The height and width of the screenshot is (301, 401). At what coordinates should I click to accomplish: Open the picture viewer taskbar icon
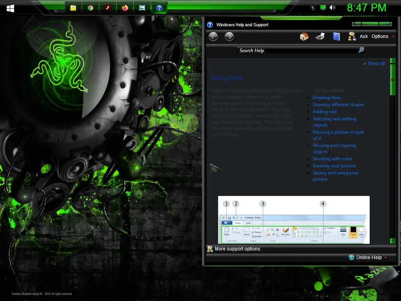[142, 8]
